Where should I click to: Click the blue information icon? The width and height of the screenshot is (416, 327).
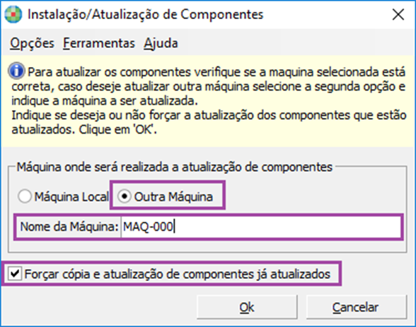coord(17,71)
